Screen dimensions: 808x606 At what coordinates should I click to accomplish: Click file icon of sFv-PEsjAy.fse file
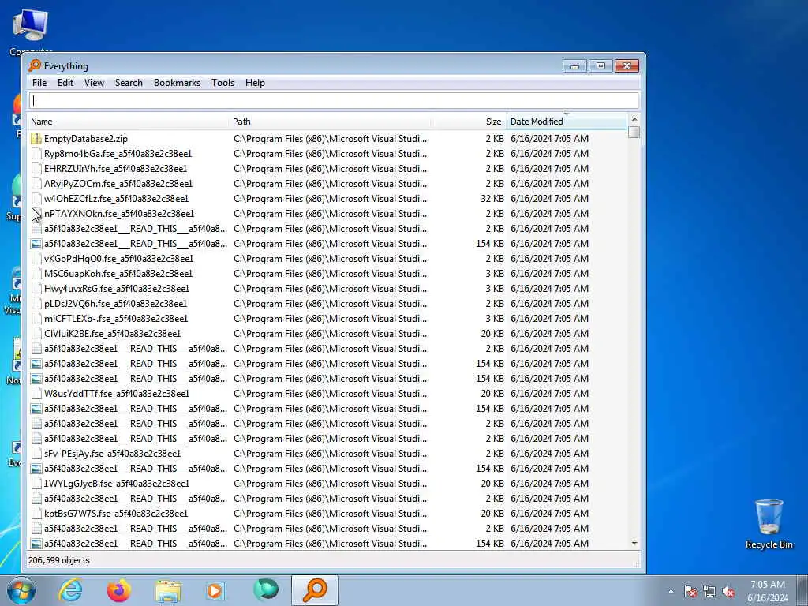coord(36,454)
